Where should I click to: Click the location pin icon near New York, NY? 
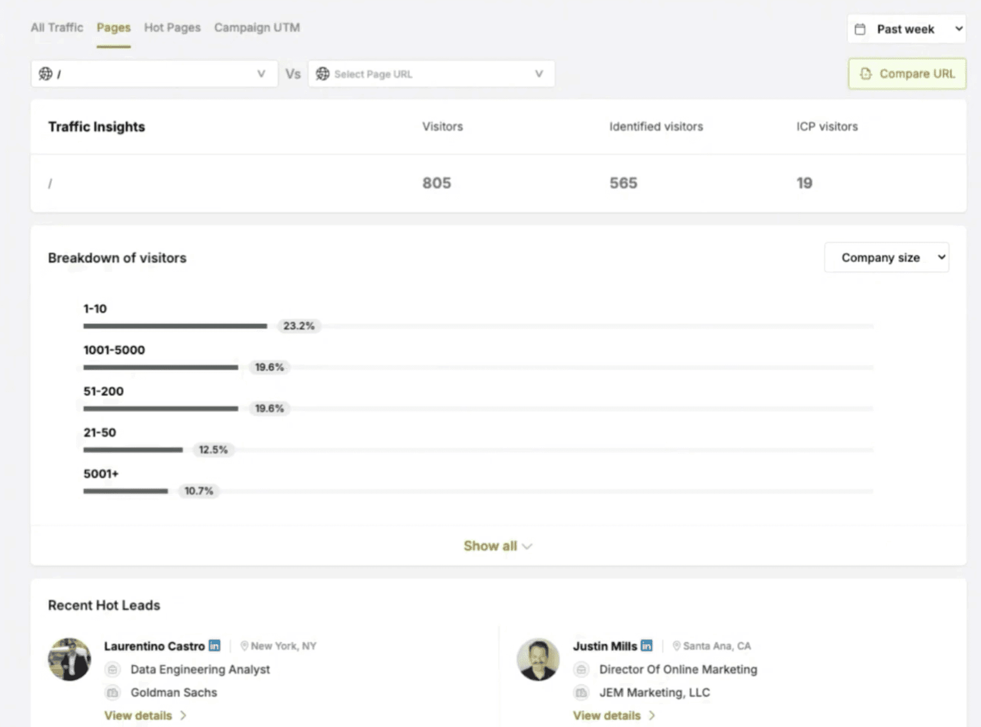(x=244, y=646)
